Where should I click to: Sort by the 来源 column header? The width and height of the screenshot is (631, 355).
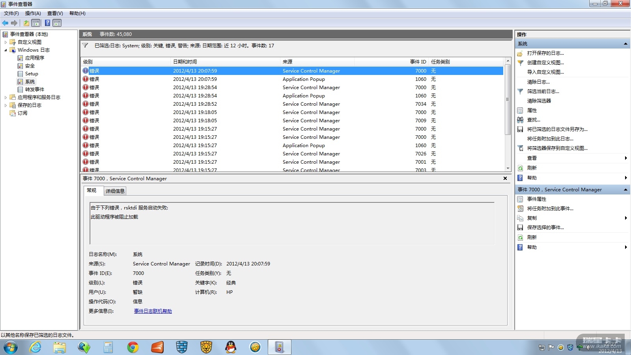pos(317,62)
